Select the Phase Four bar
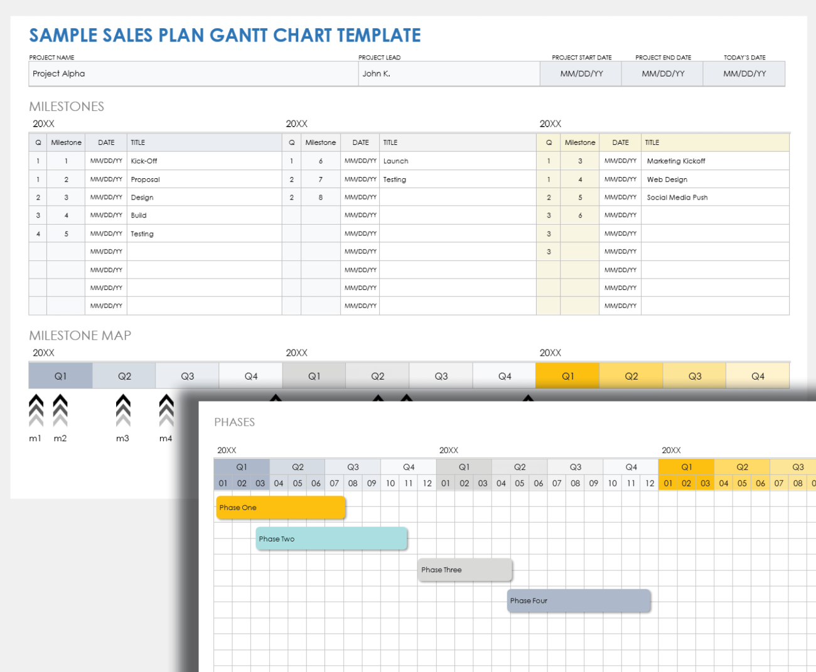Viewport: 816px width, 672px height. click(578, 600)
